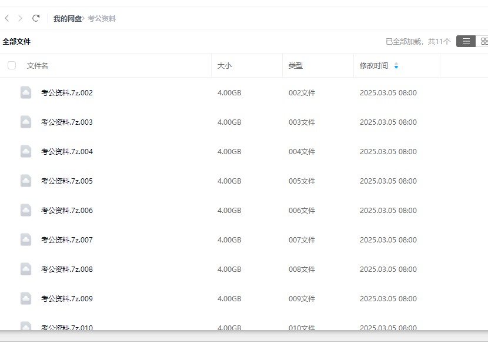Select the file named 考公资料.7z.009
Screen dimensions: 488x346
point(67,299)
